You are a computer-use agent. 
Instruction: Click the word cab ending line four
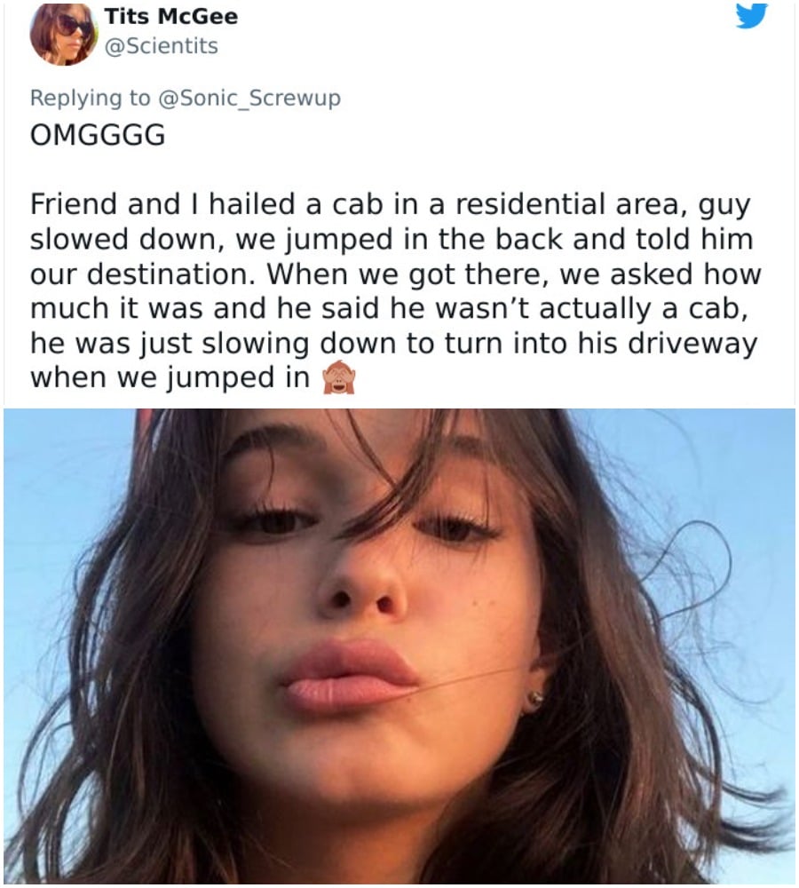click(x=716, y=309)
